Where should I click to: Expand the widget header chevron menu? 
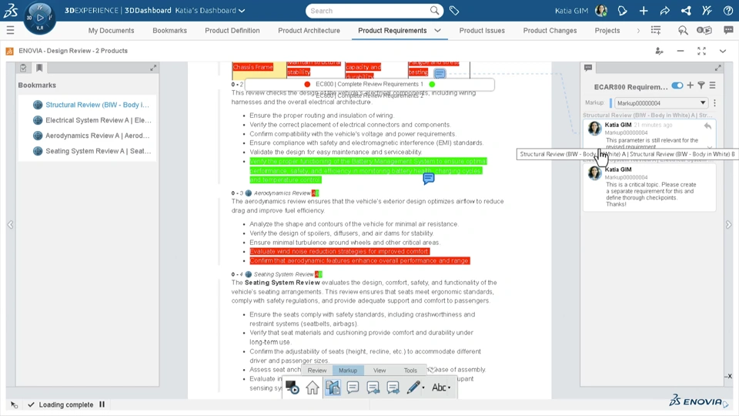click(x=723, y=51)
